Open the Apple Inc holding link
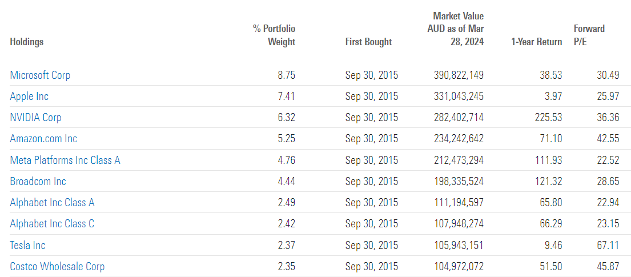Viewport: 631px width, 277px height. pos(29,97)
